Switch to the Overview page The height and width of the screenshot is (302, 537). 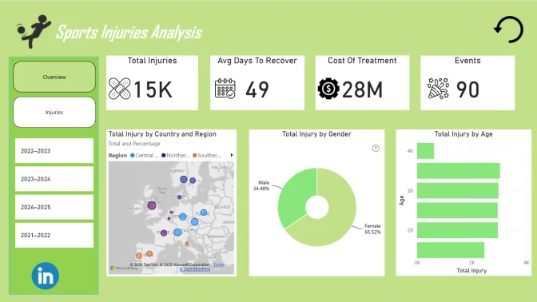[x=54, y=77]
